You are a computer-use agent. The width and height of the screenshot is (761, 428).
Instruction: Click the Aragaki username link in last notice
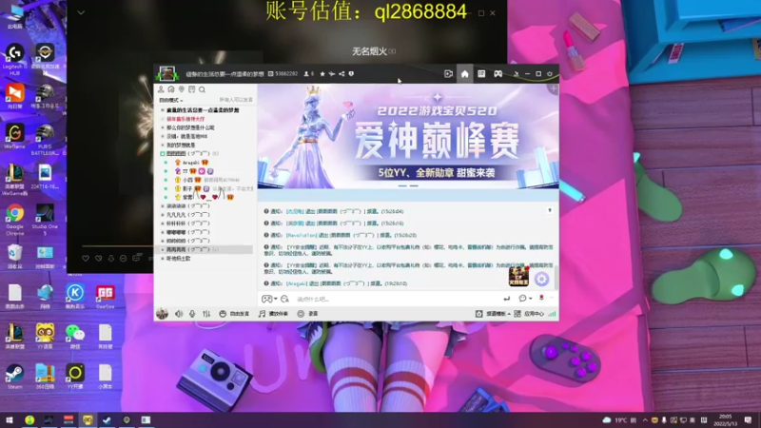(296, 283)
